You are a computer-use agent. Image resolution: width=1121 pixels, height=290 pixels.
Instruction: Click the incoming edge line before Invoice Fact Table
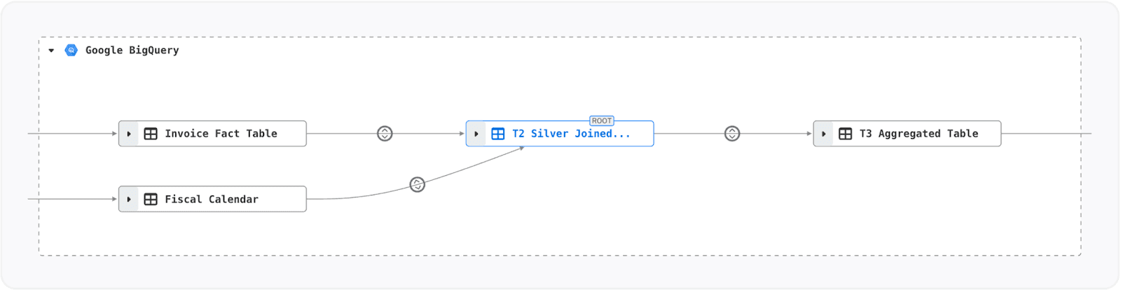pyautogui.click(x=70, y=134)
